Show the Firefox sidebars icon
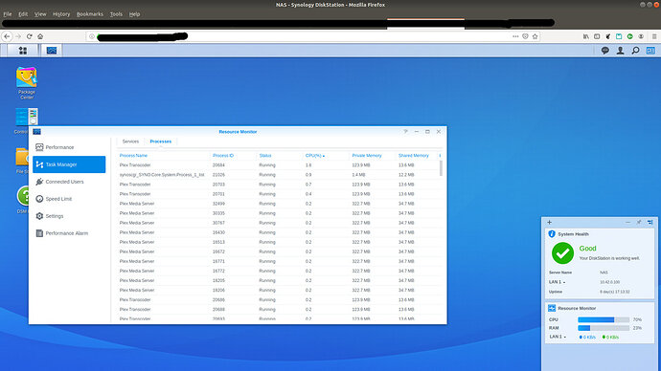The image size is (661, 371). pyautogui.click(x=597, y=36)
